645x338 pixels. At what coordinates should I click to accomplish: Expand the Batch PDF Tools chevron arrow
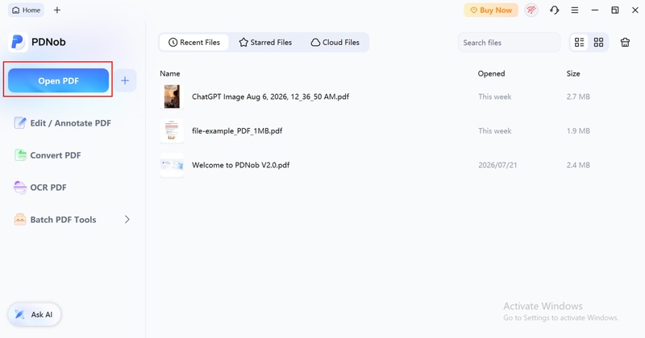pyautogui.click(x=127, y=220)
